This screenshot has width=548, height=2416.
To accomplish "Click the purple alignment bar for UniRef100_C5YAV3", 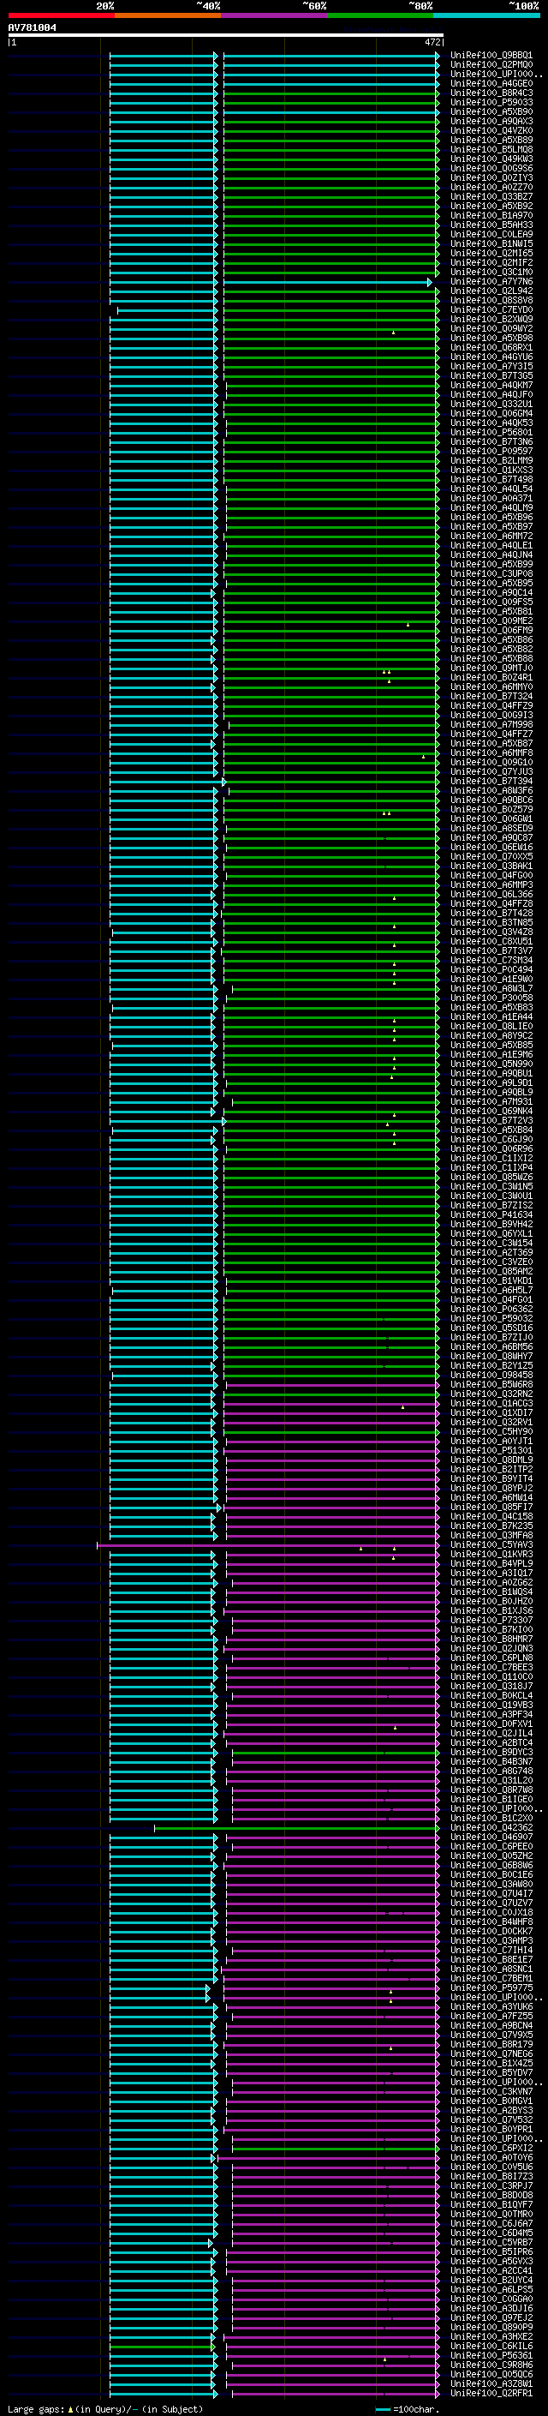I will click(268, 1545).
